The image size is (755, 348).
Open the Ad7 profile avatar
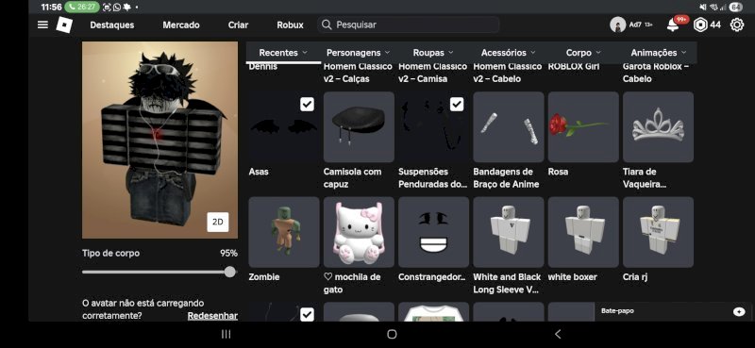[617, 25]
